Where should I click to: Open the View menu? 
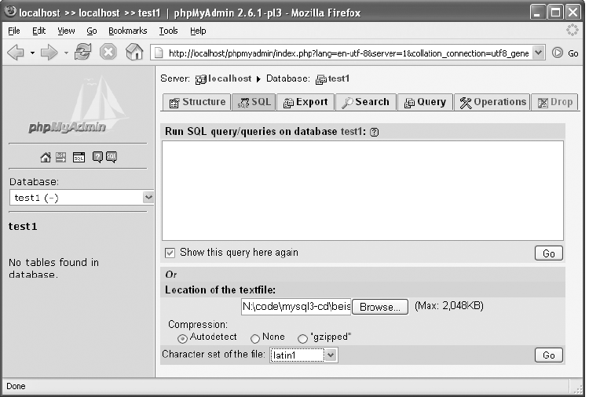click(66, 31)
